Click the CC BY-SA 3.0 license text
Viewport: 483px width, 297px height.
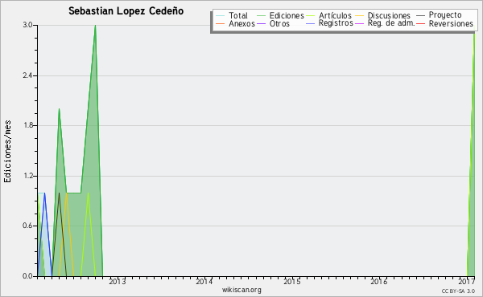458,291
